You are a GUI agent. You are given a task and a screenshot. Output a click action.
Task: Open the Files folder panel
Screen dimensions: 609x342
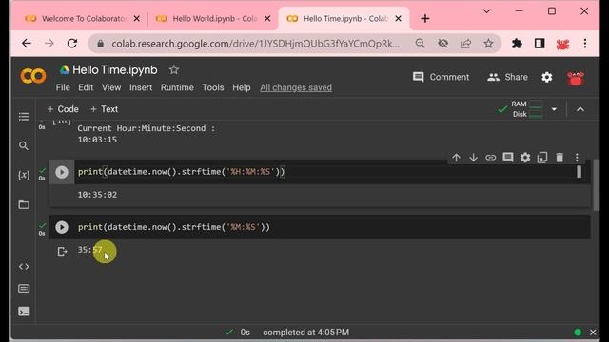click(24, 204)
